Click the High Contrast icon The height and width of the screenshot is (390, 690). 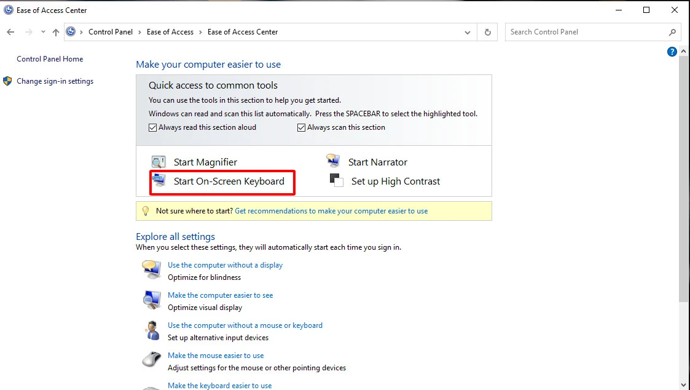tap(336, 180)
